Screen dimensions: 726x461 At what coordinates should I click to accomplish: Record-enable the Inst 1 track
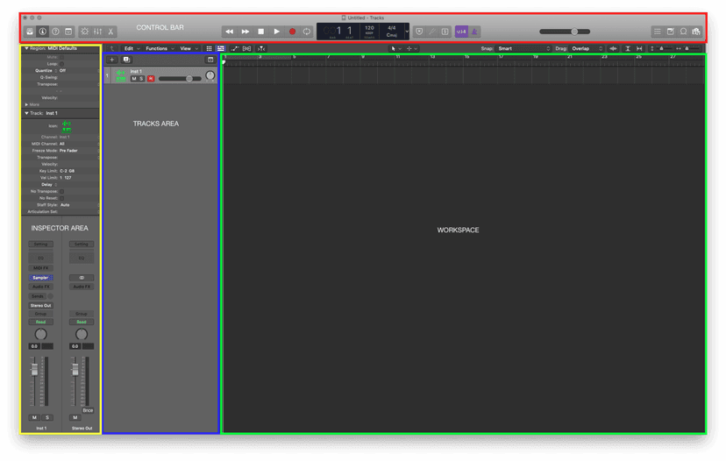[151, 79]
